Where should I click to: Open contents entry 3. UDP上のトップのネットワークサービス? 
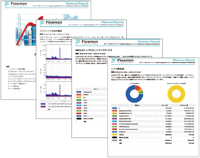pos(22,74)
